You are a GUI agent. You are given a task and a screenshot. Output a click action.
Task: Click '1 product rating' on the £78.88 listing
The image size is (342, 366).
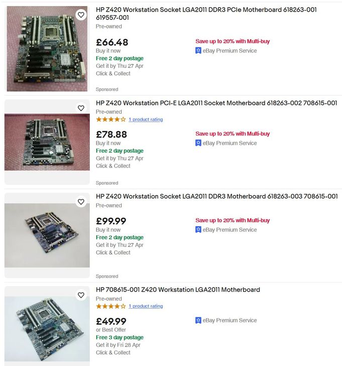coord(146,120)
